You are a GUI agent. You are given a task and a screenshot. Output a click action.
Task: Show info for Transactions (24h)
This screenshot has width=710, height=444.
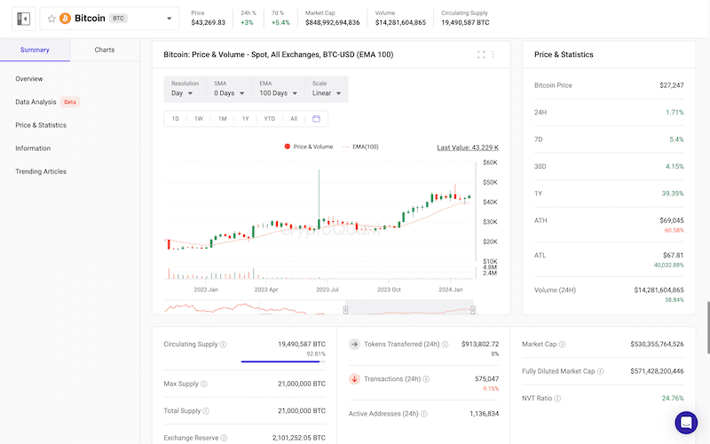click(x=426, y=379)
